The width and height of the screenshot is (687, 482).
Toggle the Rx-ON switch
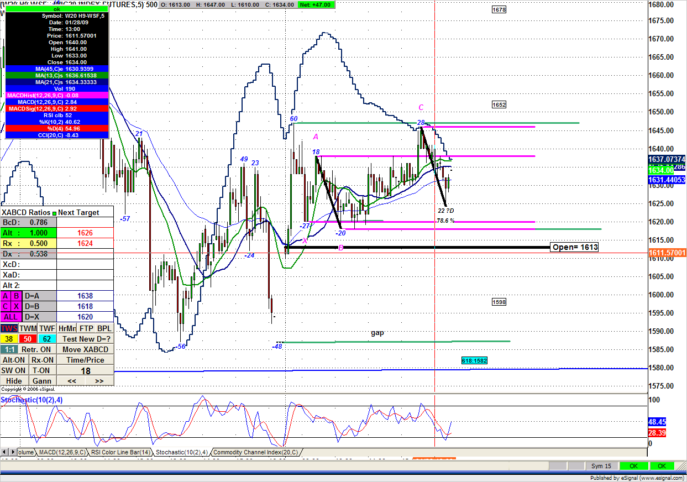point(42,360)
